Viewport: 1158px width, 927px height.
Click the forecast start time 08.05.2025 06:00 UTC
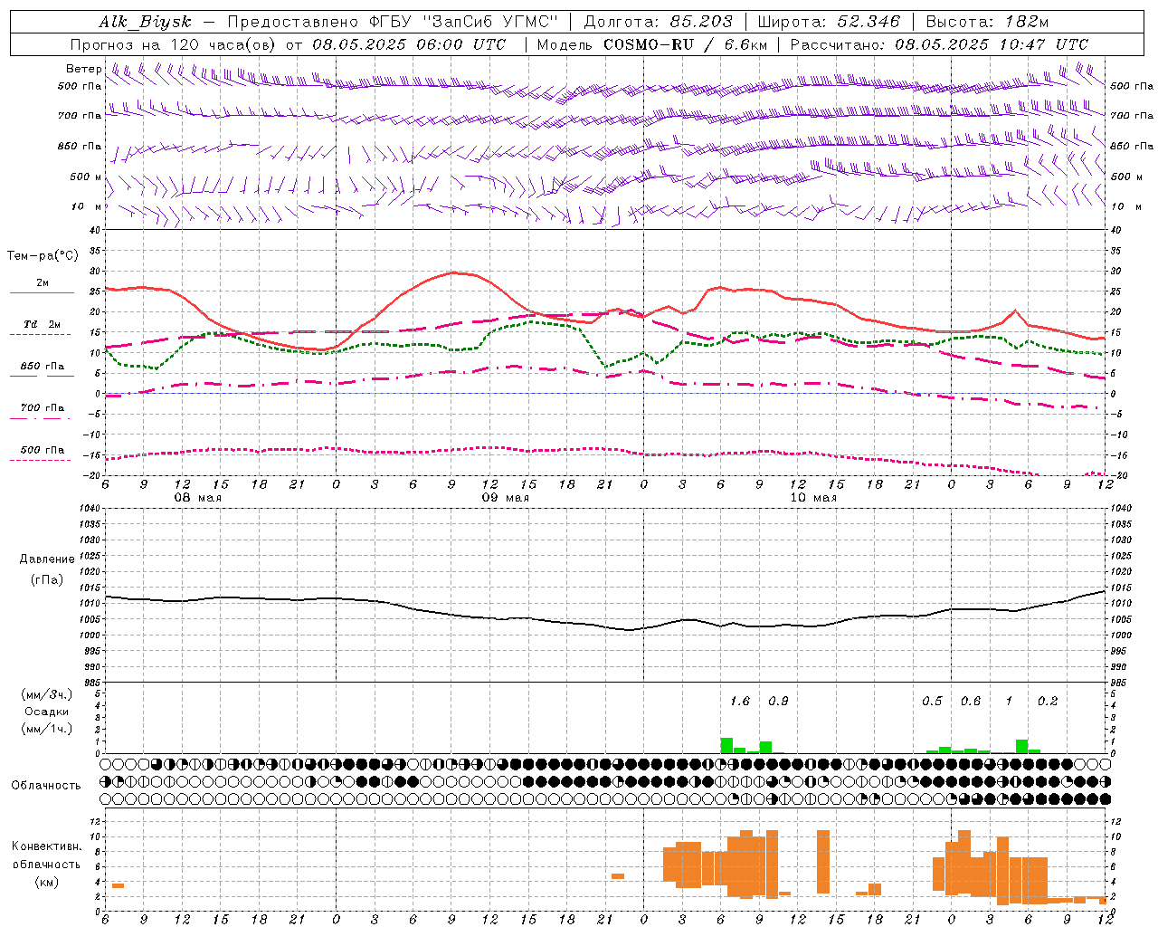tap(409, 44)
